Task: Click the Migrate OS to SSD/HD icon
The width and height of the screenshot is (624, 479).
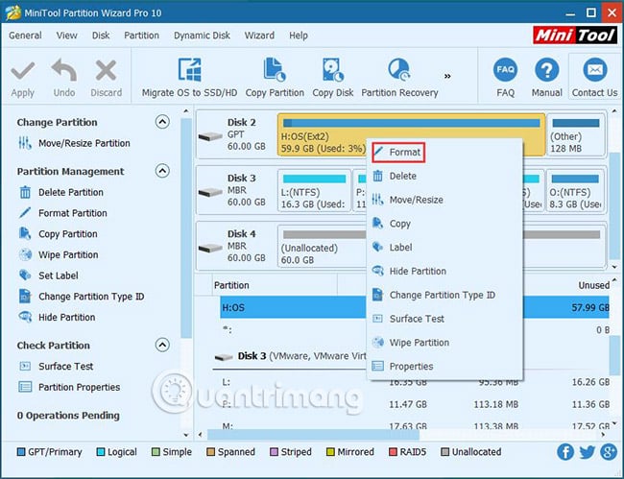Action: point(189,70)
